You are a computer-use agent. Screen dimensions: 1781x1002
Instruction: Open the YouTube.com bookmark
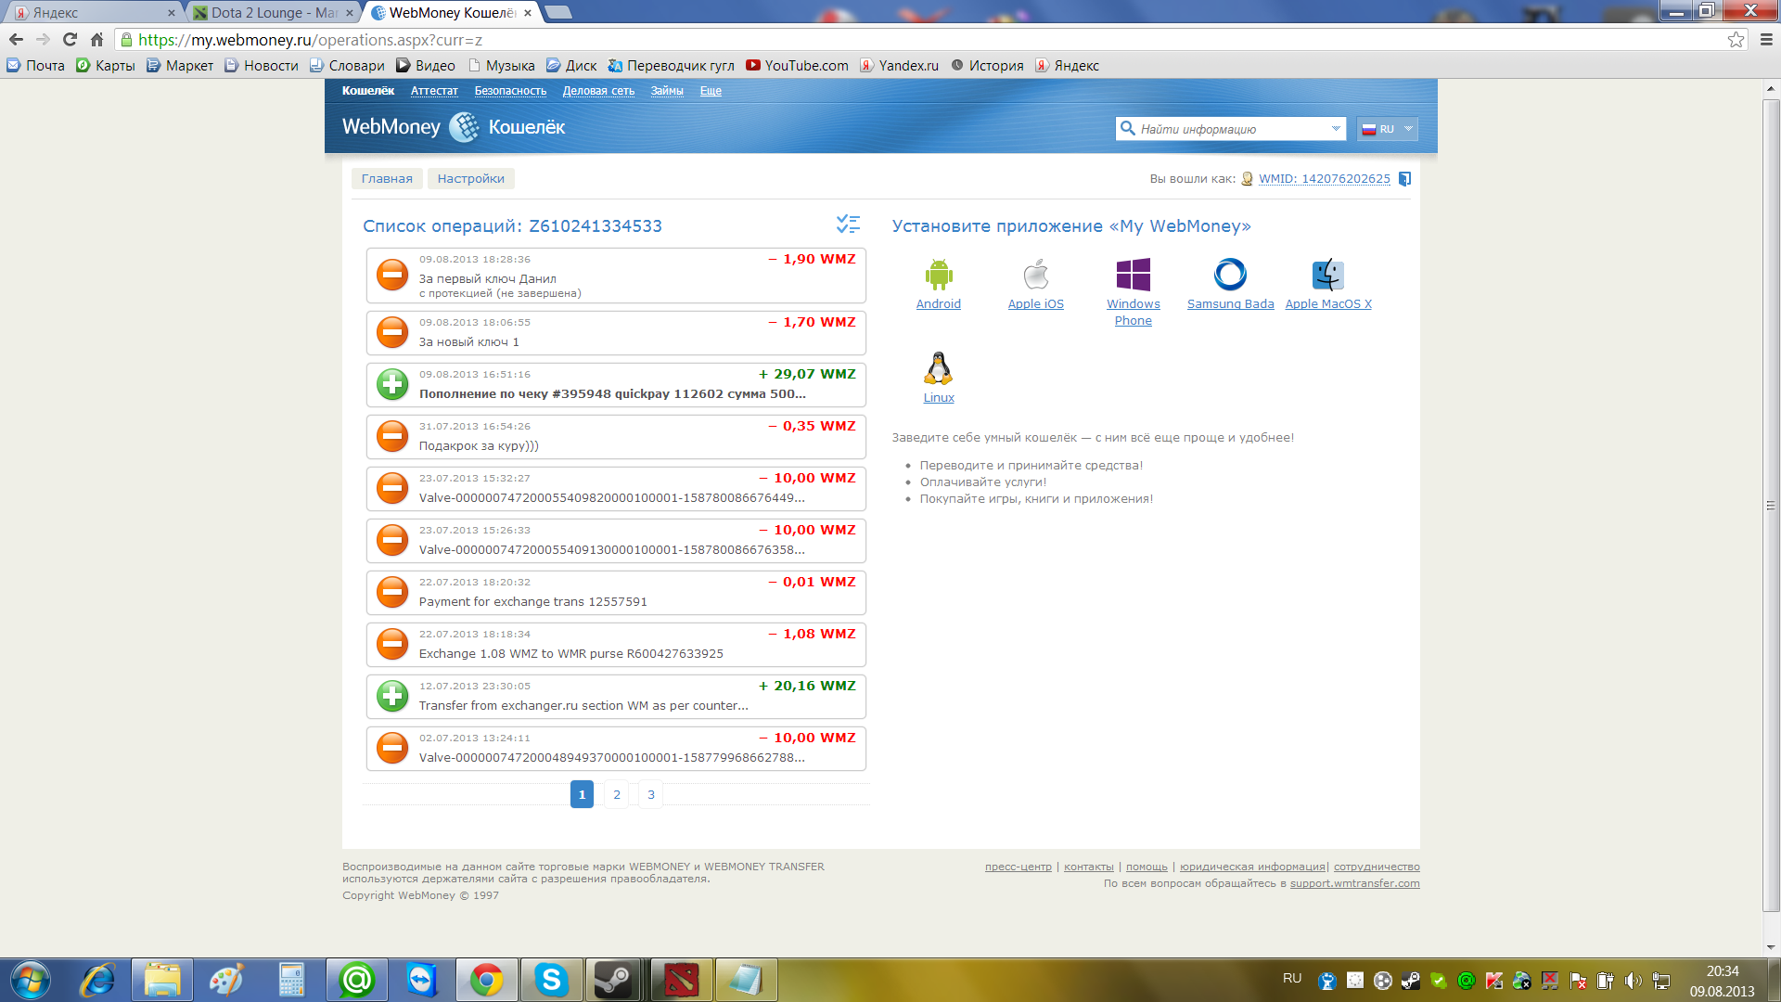(797, 66)
